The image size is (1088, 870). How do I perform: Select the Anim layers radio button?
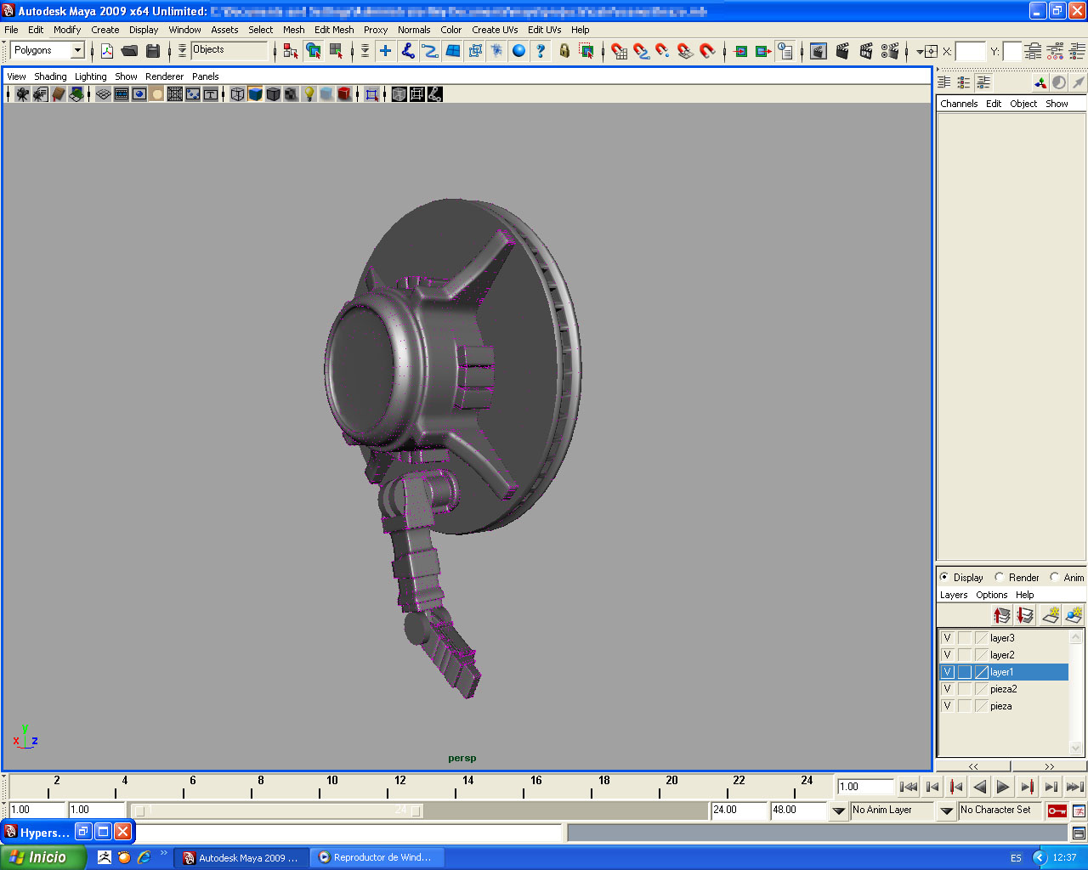[x=1055, y=577]
